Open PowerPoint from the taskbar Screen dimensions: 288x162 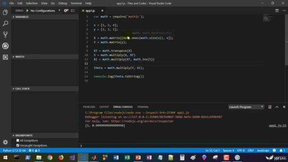[x=138, y=157]
